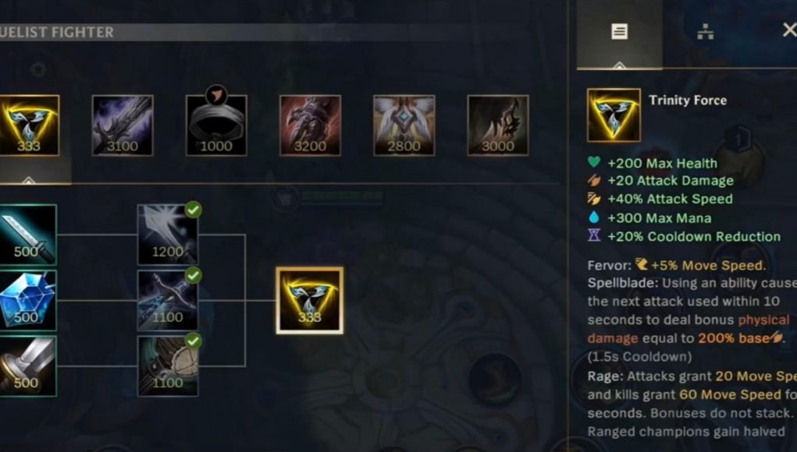Select the 2800 gold winged angel item

(x=404, y=125)
